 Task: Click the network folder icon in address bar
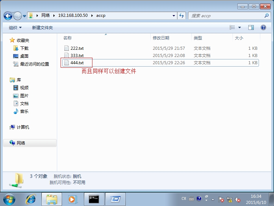(31, 15)
